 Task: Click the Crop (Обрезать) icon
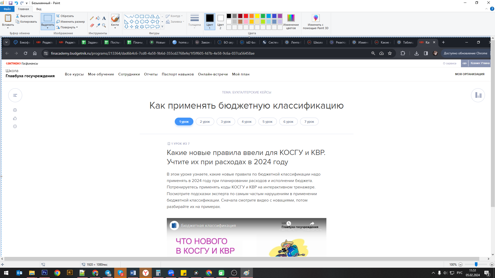[x=58, y=16]
